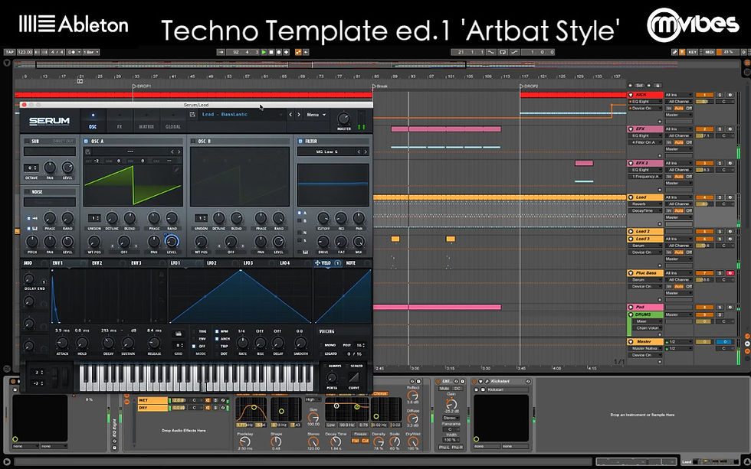This screenshot has width=751, height=469.
Task: Click the Serum MASTER volume knob
Action: pyautogui.click(x=343, y=119)
